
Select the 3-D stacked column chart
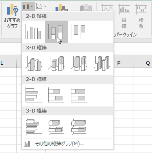[56, 64]
